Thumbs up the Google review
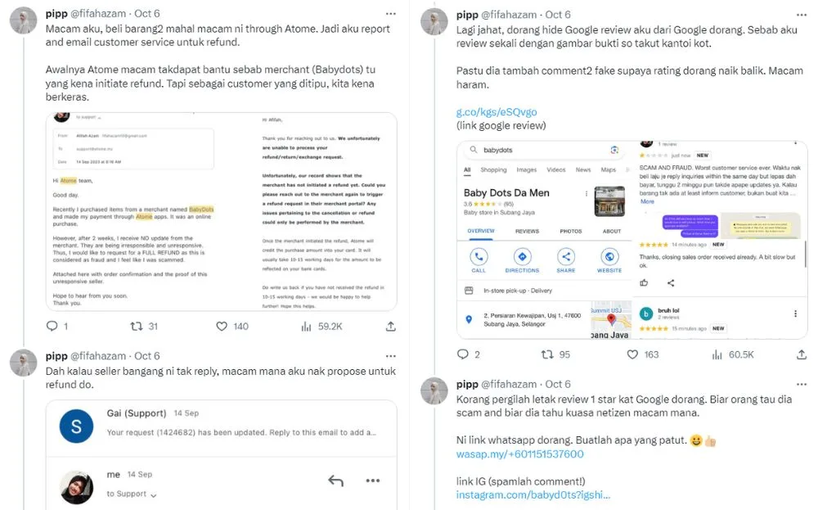Image resolution: width=818 pixels, height=510 pixels. click(x=645, y=282)
